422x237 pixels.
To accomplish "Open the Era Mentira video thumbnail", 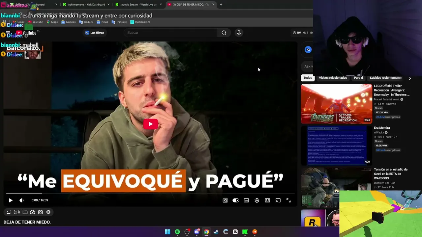I will click(336, 145).
